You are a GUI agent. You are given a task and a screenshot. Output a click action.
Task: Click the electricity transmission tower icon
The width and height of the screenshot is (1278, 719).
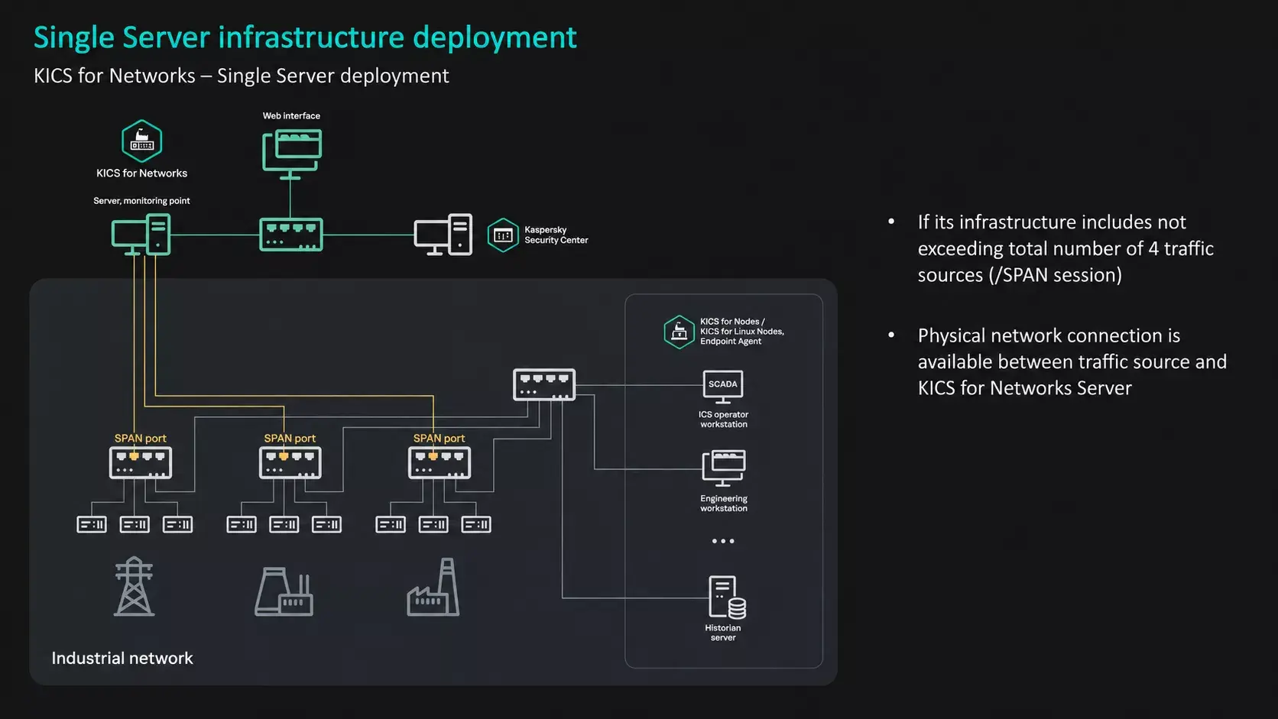click(135, 586)
